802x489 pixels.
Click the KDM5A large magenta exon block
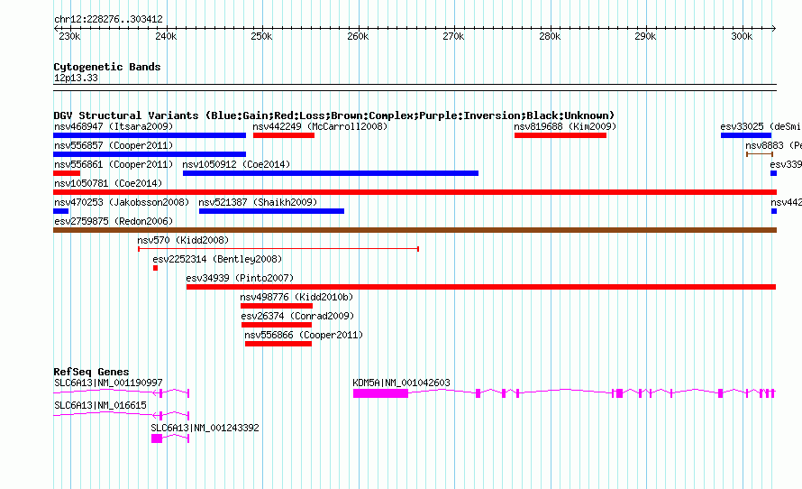click(380, 393)
